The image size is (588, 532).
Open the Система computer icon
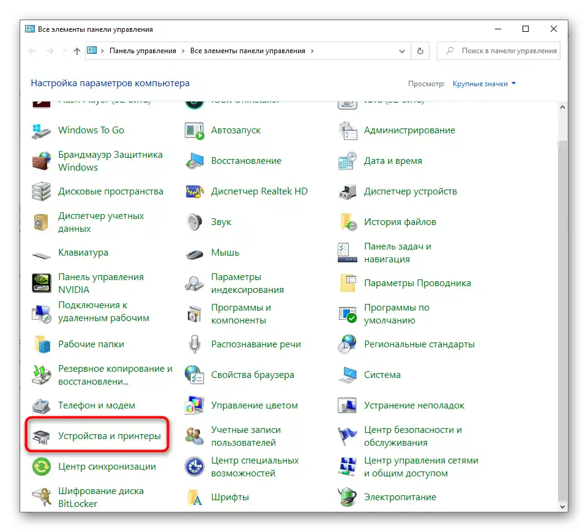[348, 375]
